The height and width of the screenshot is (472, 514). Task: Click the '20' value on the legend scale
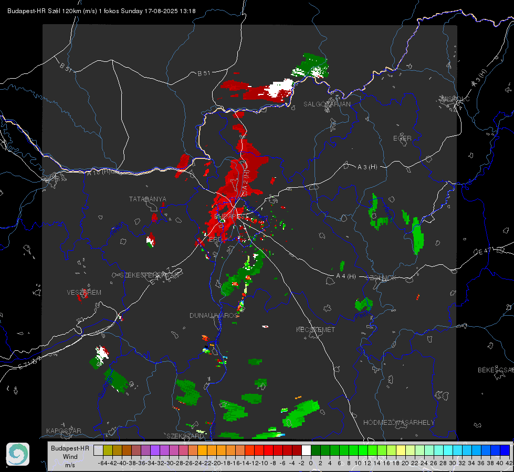tap(405, 463)
